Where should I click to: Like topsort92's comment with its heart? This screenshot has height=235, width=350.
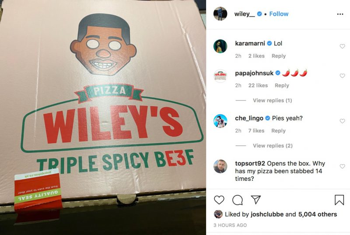342,166
